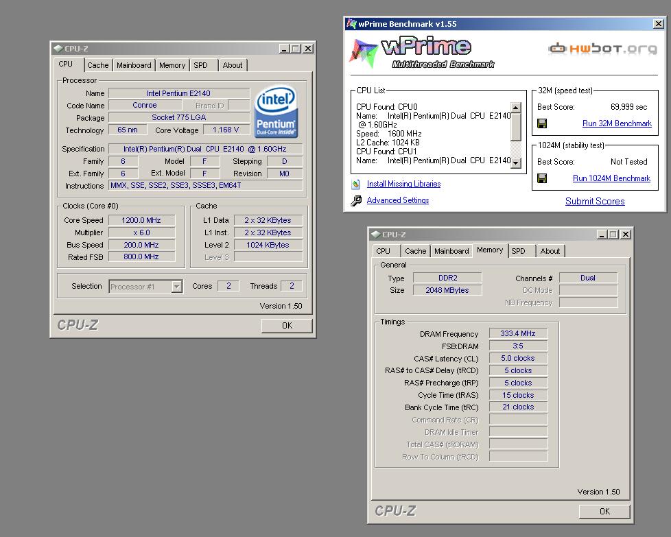The image size is (671, 537).
Task: Click the 65 nm technology value
Action: [x=128, y=130]
